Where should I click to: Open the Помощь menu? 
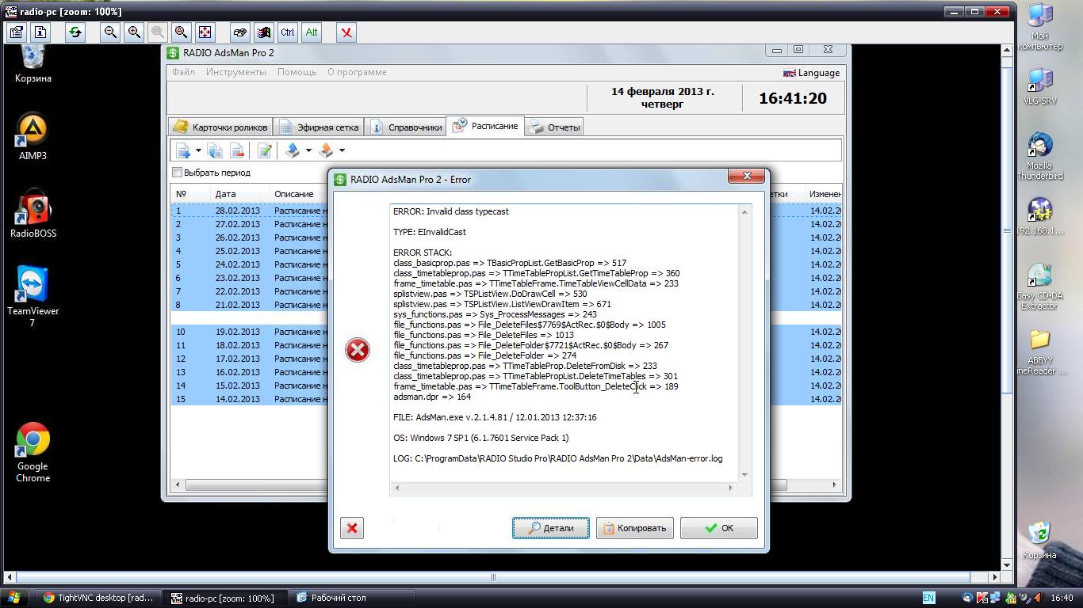point(297,72)
